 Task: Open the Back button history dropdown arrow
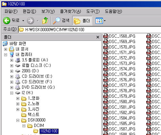(x=23, y=21)
